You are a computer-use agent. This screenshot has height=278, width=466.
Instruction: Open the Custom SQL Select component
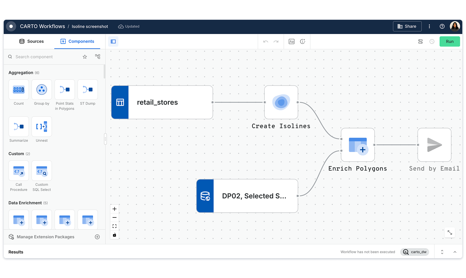pyautogui.click(x=42, y=171)
